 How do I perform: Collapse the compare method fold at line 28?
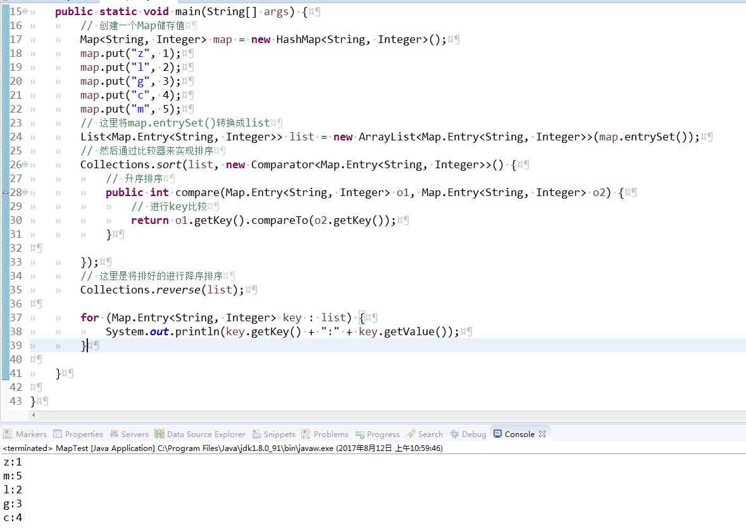coord(25,192)
